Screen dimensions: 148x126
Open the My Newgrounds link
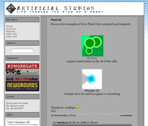pos(15,106)
